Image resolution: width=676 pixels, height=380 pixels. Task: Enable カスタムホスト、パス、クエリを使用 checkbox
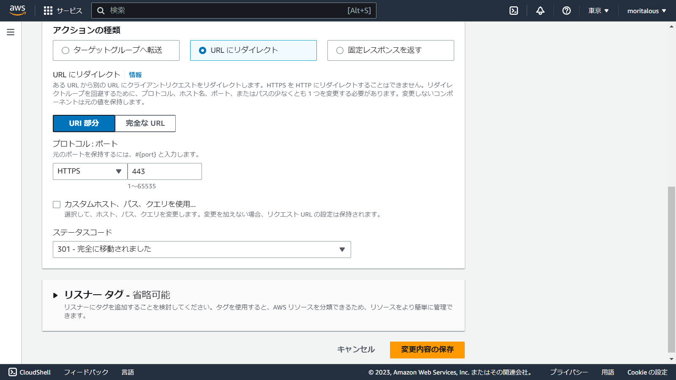[57, 204]
